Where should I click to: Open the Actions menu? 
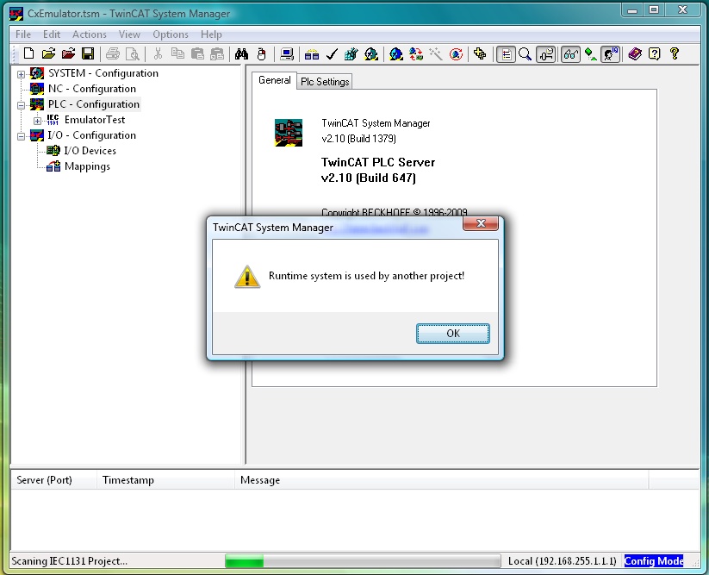click(x=90, y=34)
